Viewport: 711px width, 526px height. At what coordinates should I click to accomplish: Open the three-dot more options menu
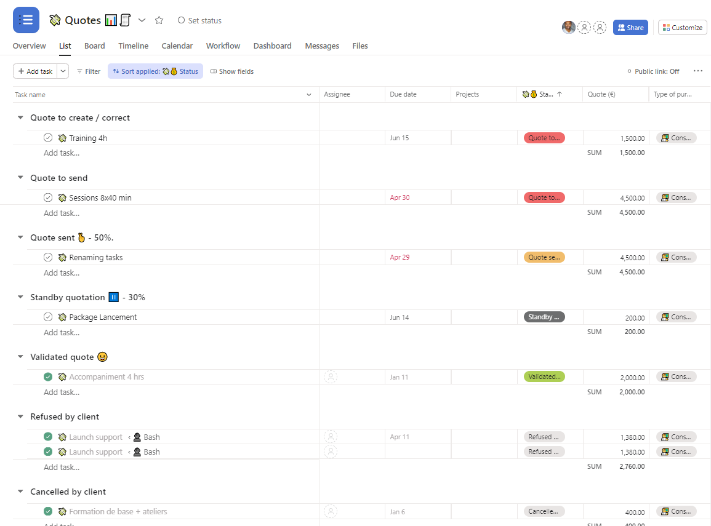pyautogui.click(x=697, y=71)
